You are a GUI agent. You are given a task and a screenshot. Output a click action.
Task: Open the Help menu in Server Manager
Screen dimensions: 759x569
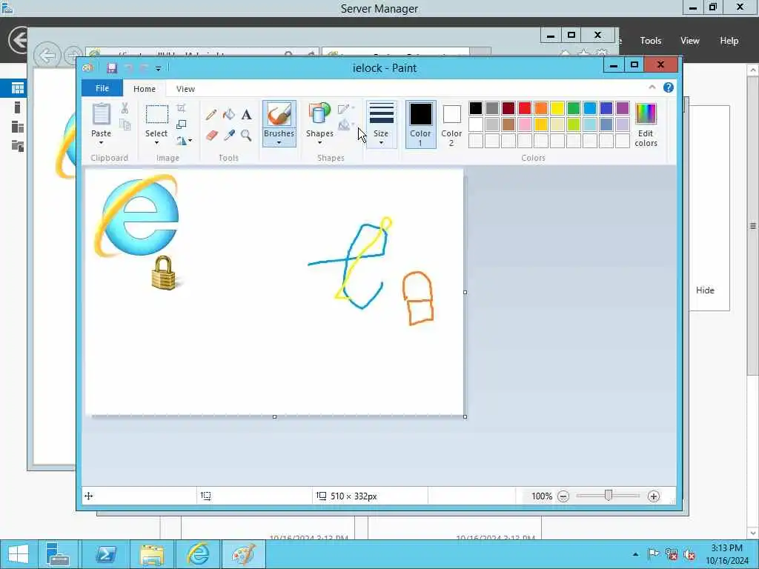click(729, 41)
